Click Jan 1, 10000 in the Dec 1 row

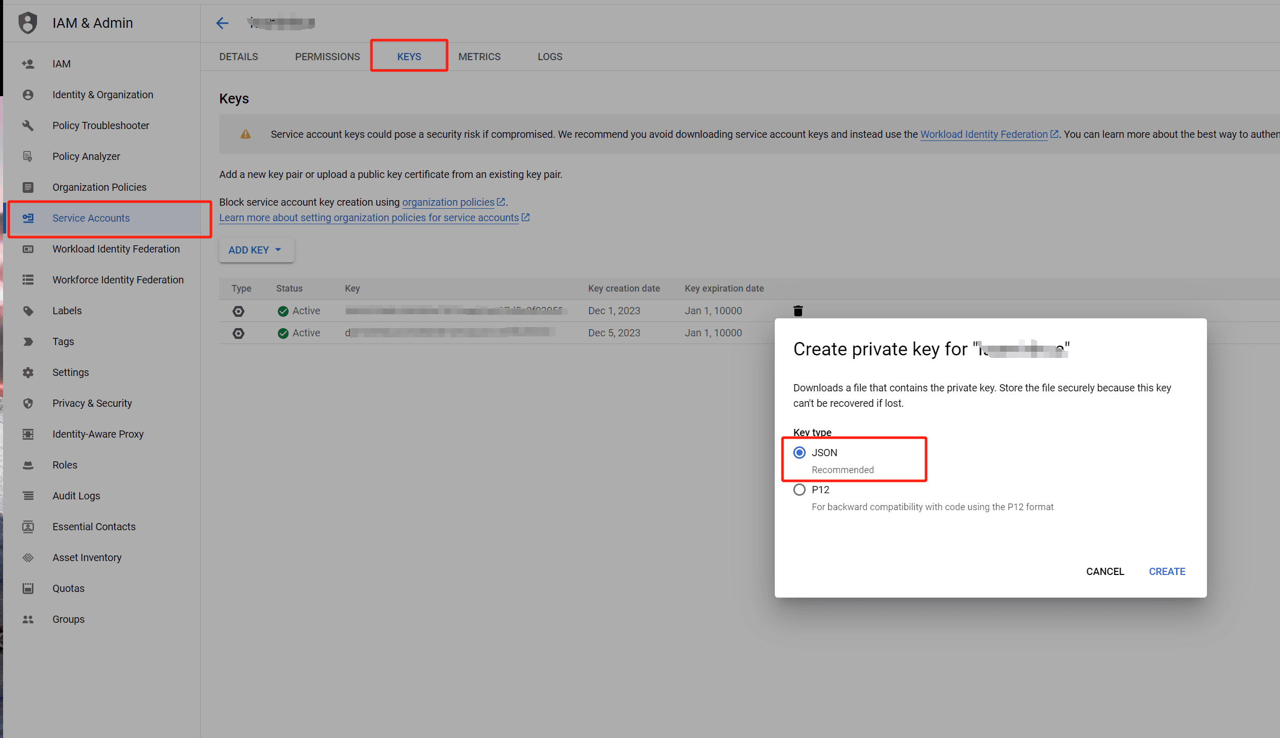click(x=713, y=311)
